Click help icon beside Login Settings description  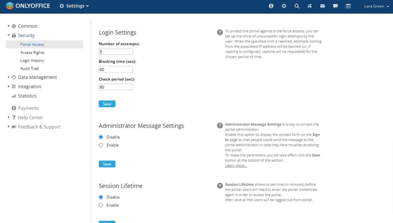click(220, 32)
